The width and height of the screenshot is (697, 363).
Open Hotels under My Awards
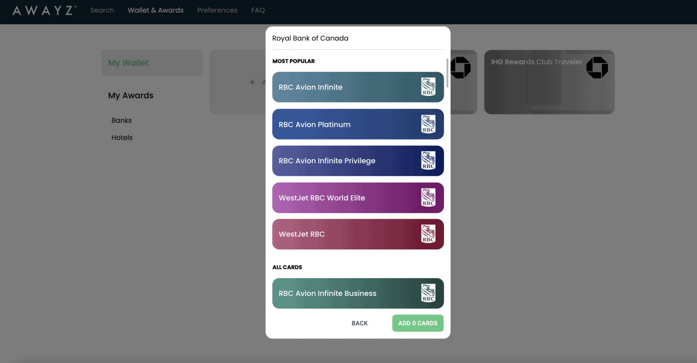tap(122, 137)
